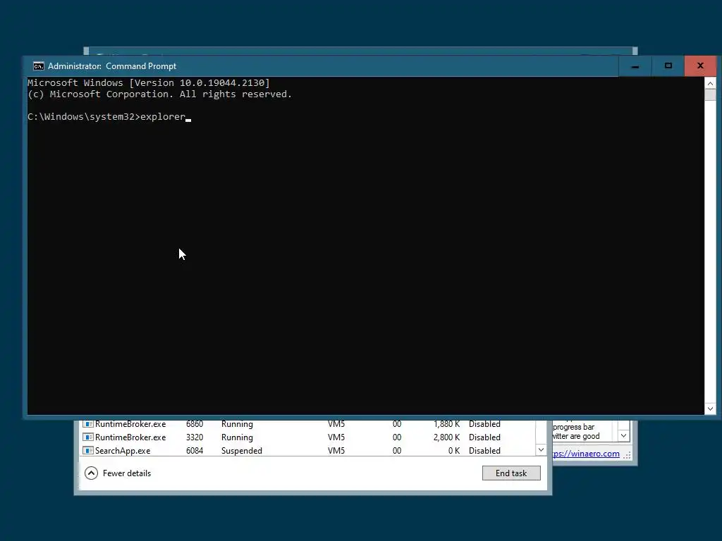Close the Command Prompt window
The image size is (722, 541).
point(700,66)
